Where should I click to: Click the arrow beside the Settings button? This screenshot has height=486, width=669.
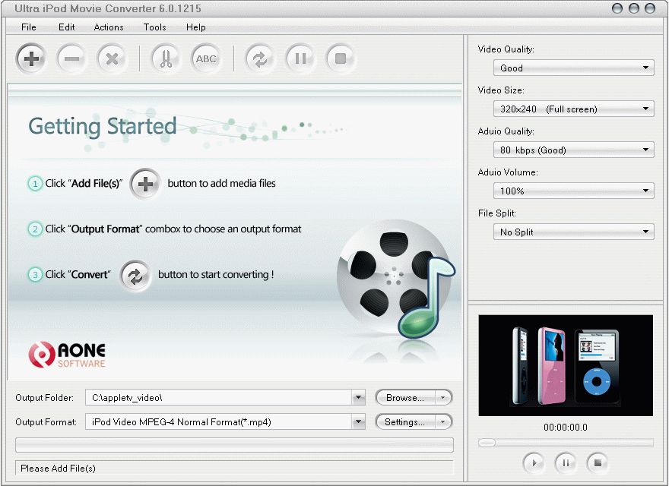(x=443, y=422)
